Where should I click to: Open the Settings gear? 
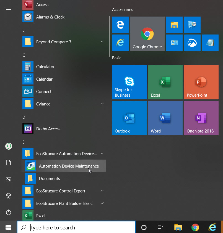(x=9, y=196)
